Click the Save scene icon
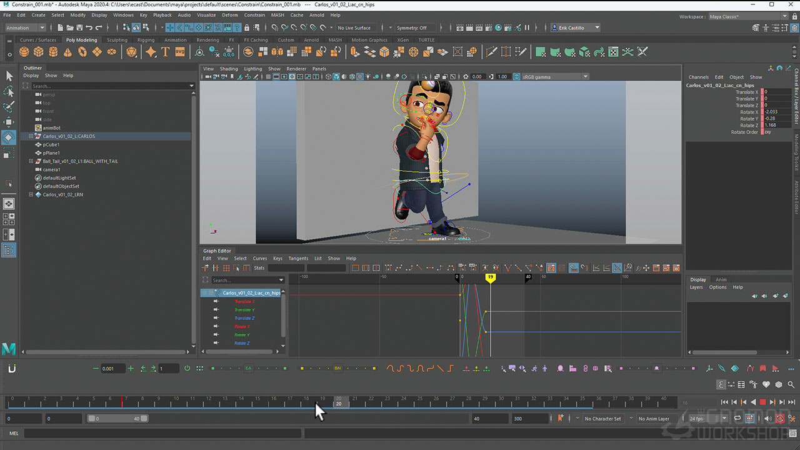Image resolution: width=800 pixels, height=450 pixels. [79, 27]
